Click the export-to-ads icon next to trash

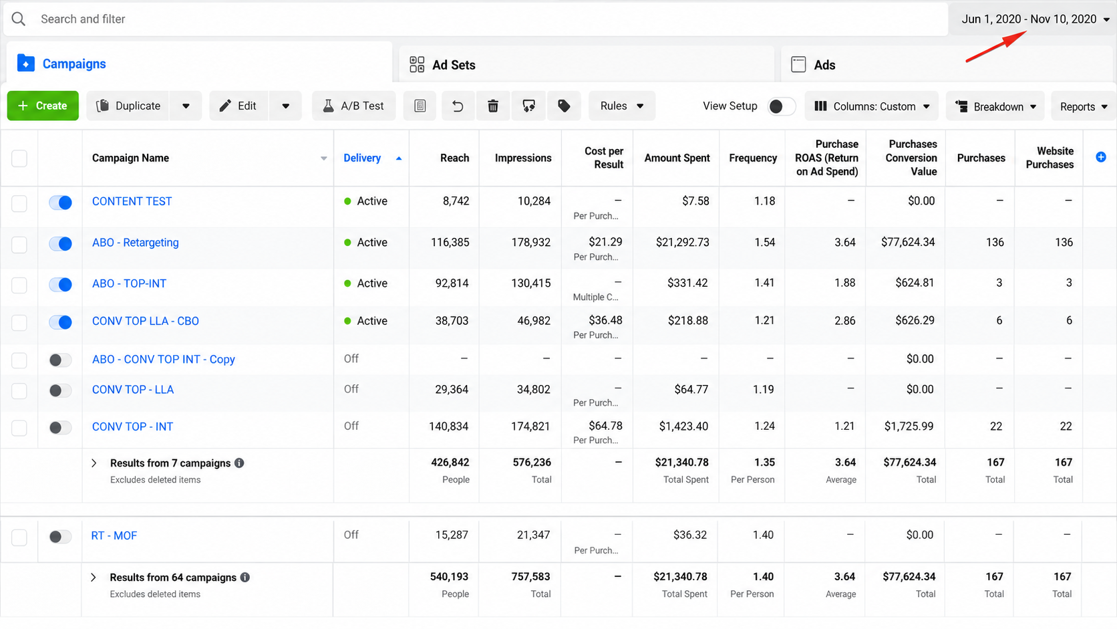[x=528, y=106]
